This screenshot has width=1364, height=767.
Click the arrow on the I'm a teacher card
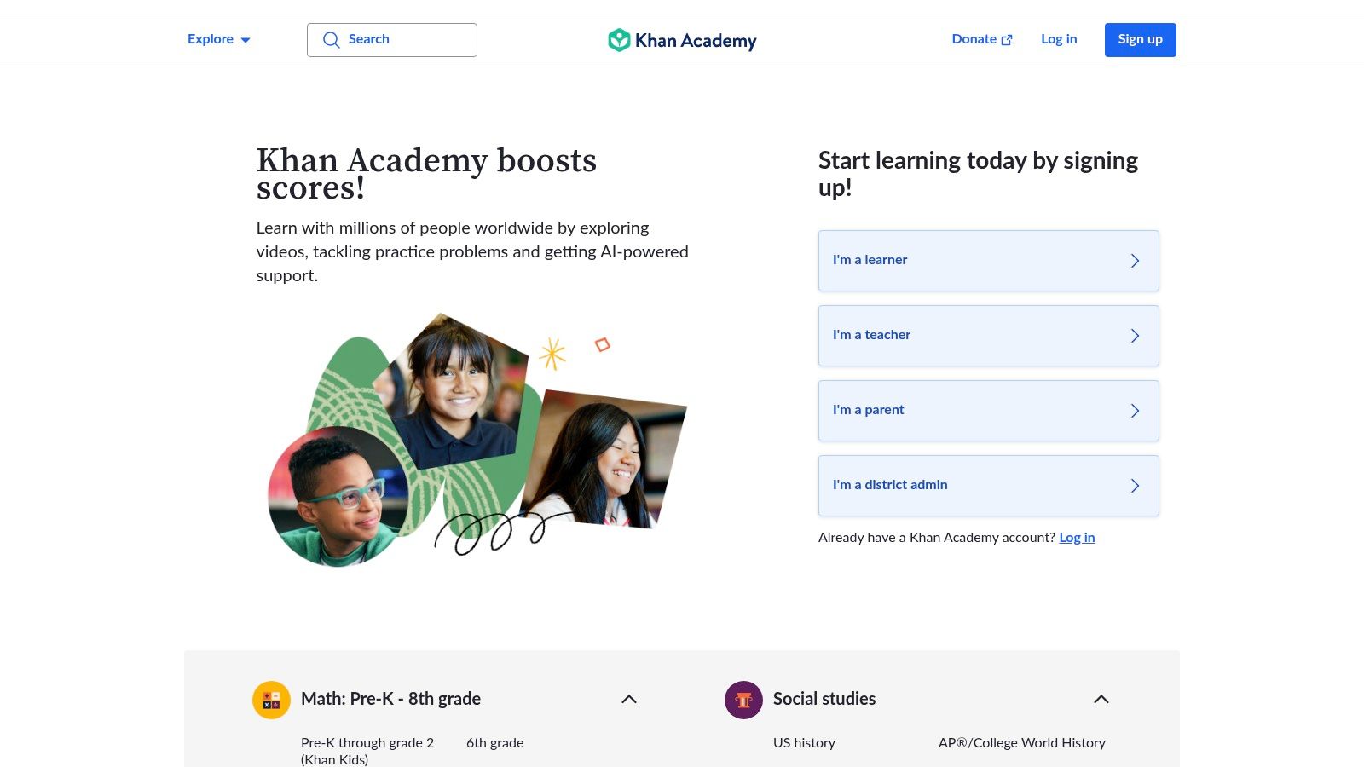[x=1136, y=336]
